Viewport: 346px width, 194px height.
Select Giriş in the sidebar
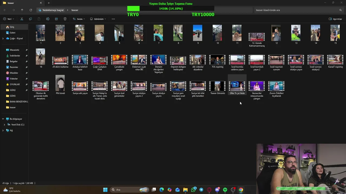[14, 27]
